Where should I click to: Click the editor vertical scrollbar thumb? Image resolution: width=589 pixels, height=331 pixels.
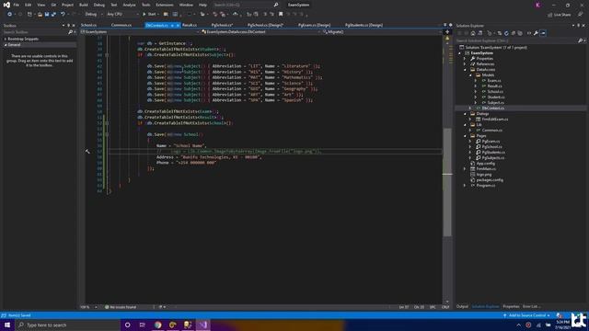(x=447, y=182)
